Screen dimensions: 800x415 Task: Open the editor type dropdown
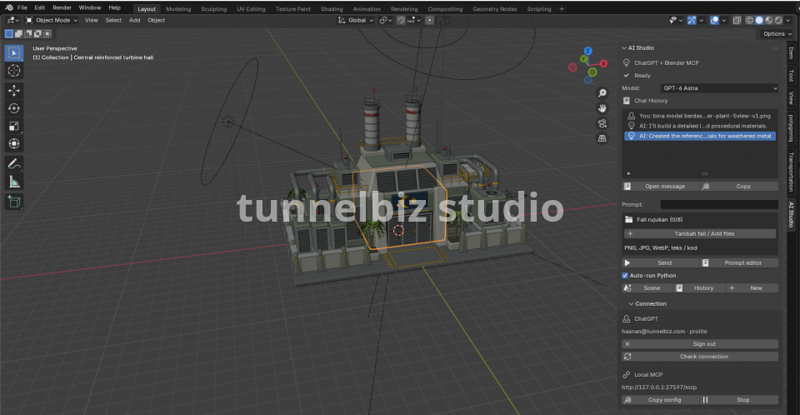point(12,21)
